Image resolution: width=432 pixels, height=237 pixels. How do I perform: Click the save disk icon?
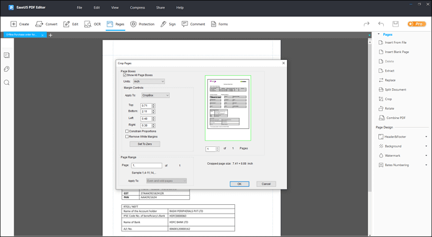[396, 24]
